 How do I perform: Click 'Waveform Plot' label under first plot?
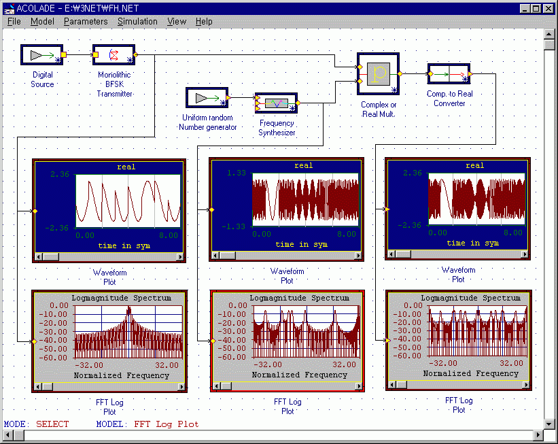pos(109,277)
